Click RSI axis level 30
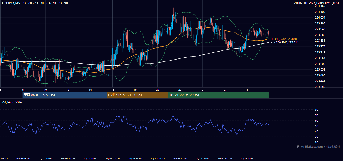 point(316,137)
